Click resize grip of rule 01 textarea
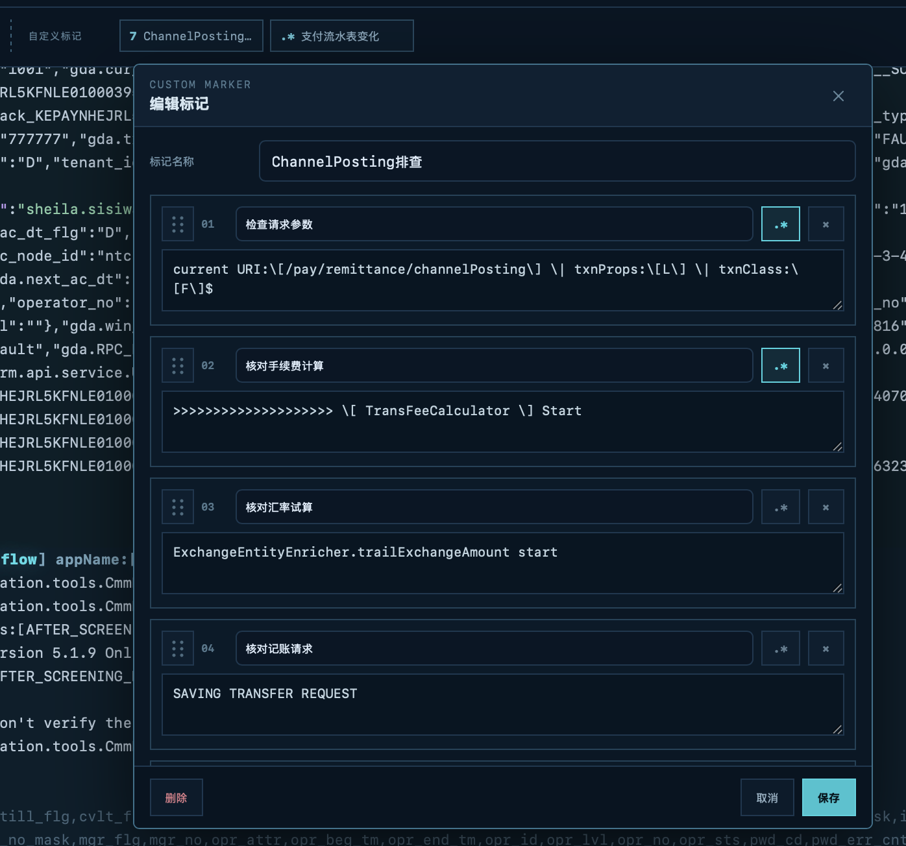Image resolution: width=906 pixels, height=846 pixels. 838,305
